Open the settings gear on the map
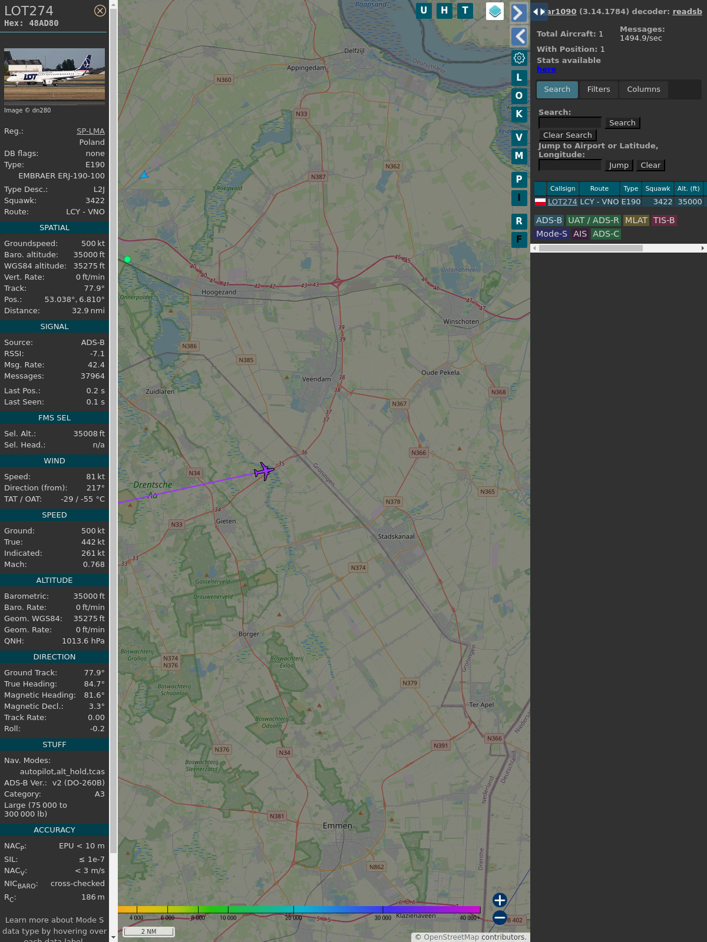Viewport: 707px width, 942px height. click(x=519, y=58)
